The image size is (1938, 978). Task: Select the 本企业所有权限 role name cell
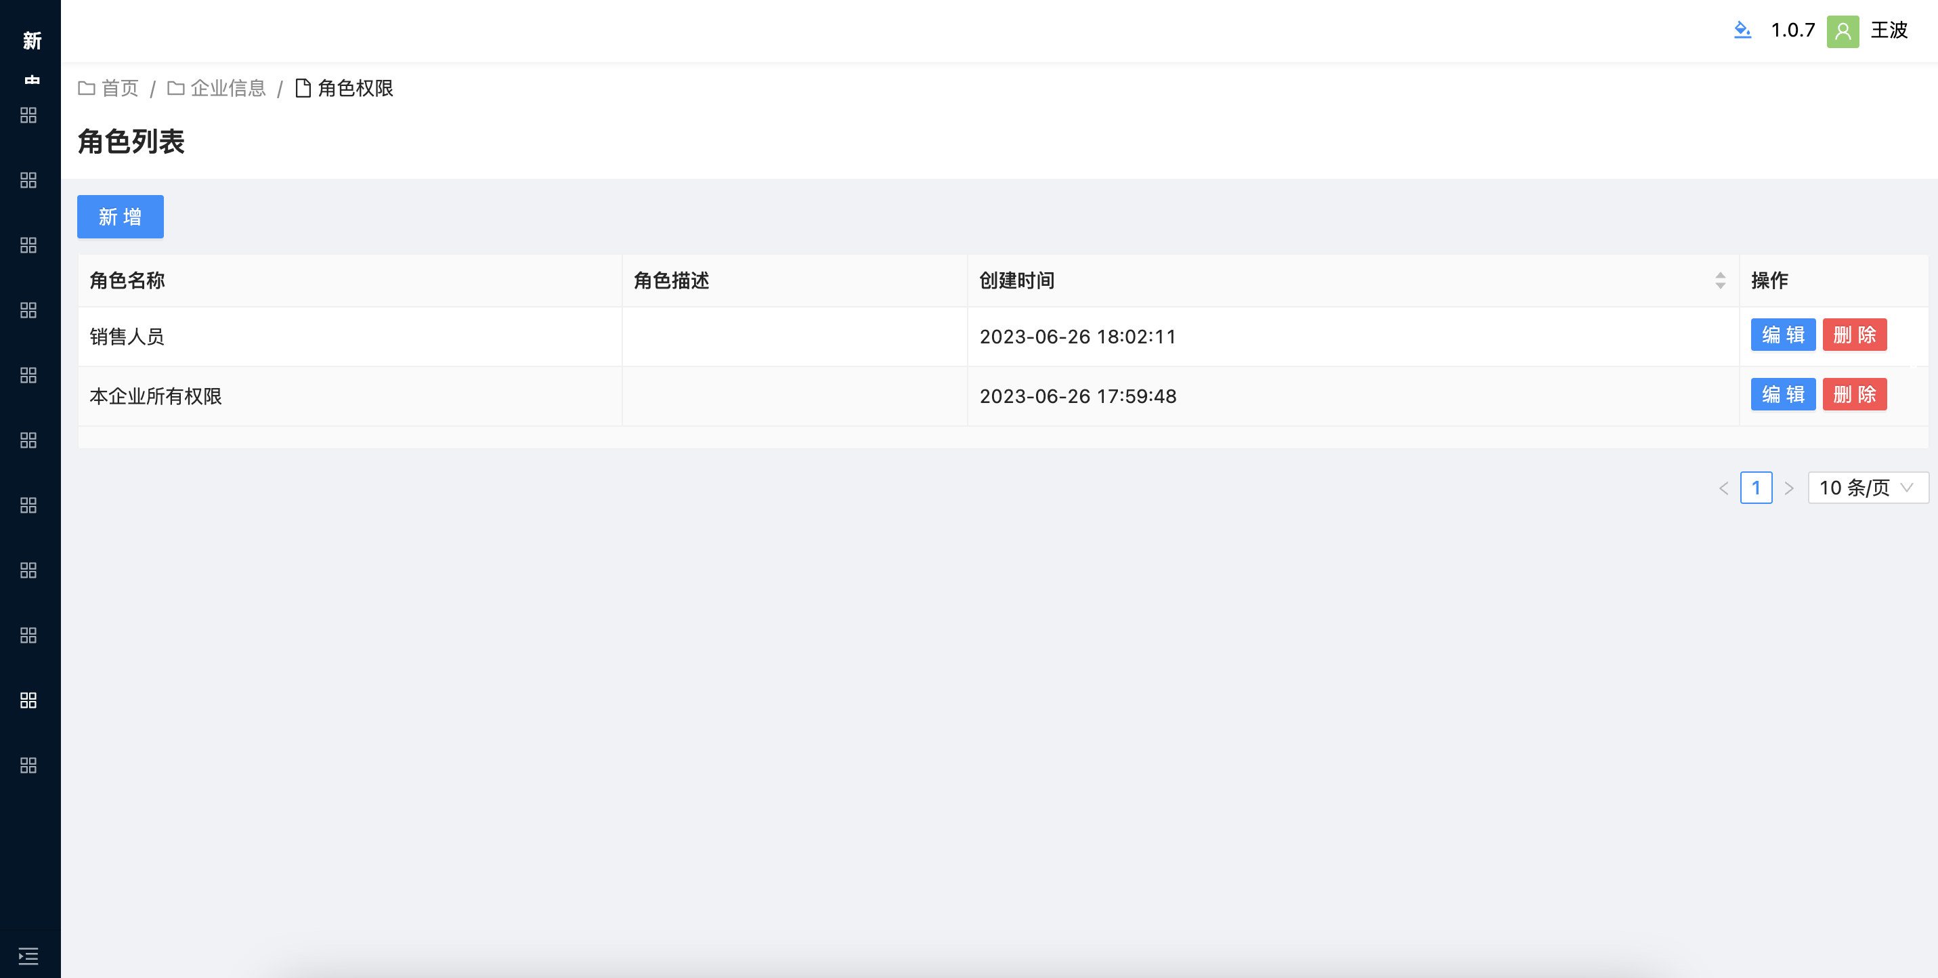(350, 396)
